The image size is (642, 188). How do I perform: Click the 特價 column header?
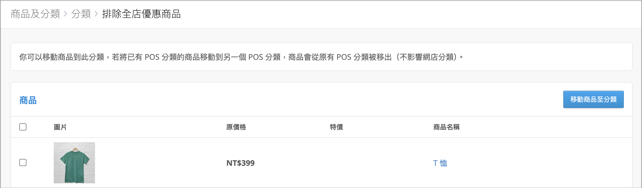pyautogui.click(x=336, y=127)
